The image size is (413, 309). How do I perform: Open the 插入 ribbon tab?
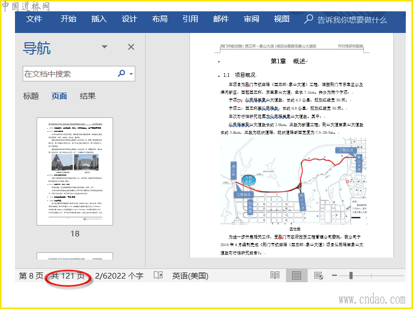click(99, 19)
